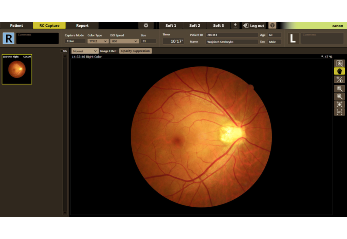Click the right eye Comment box
The image size is (347, 239).
[x=37, y=38]
